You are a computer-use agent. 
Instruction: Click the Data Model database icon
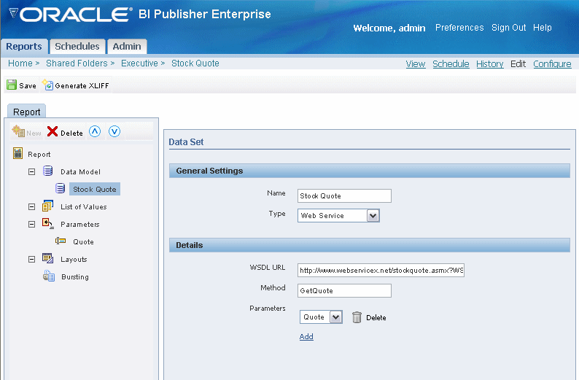point(47,171)
